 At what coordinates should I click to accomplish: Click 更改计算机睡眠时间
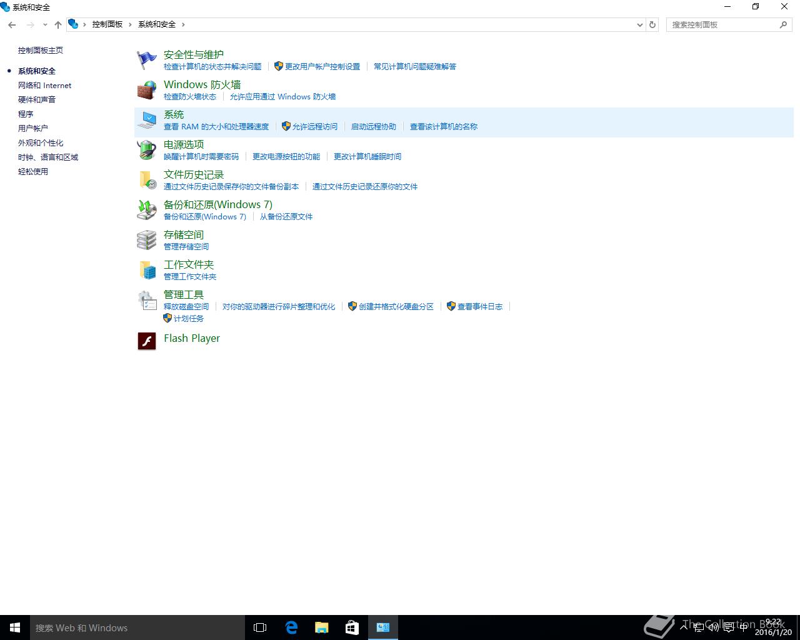pos(367,157)
